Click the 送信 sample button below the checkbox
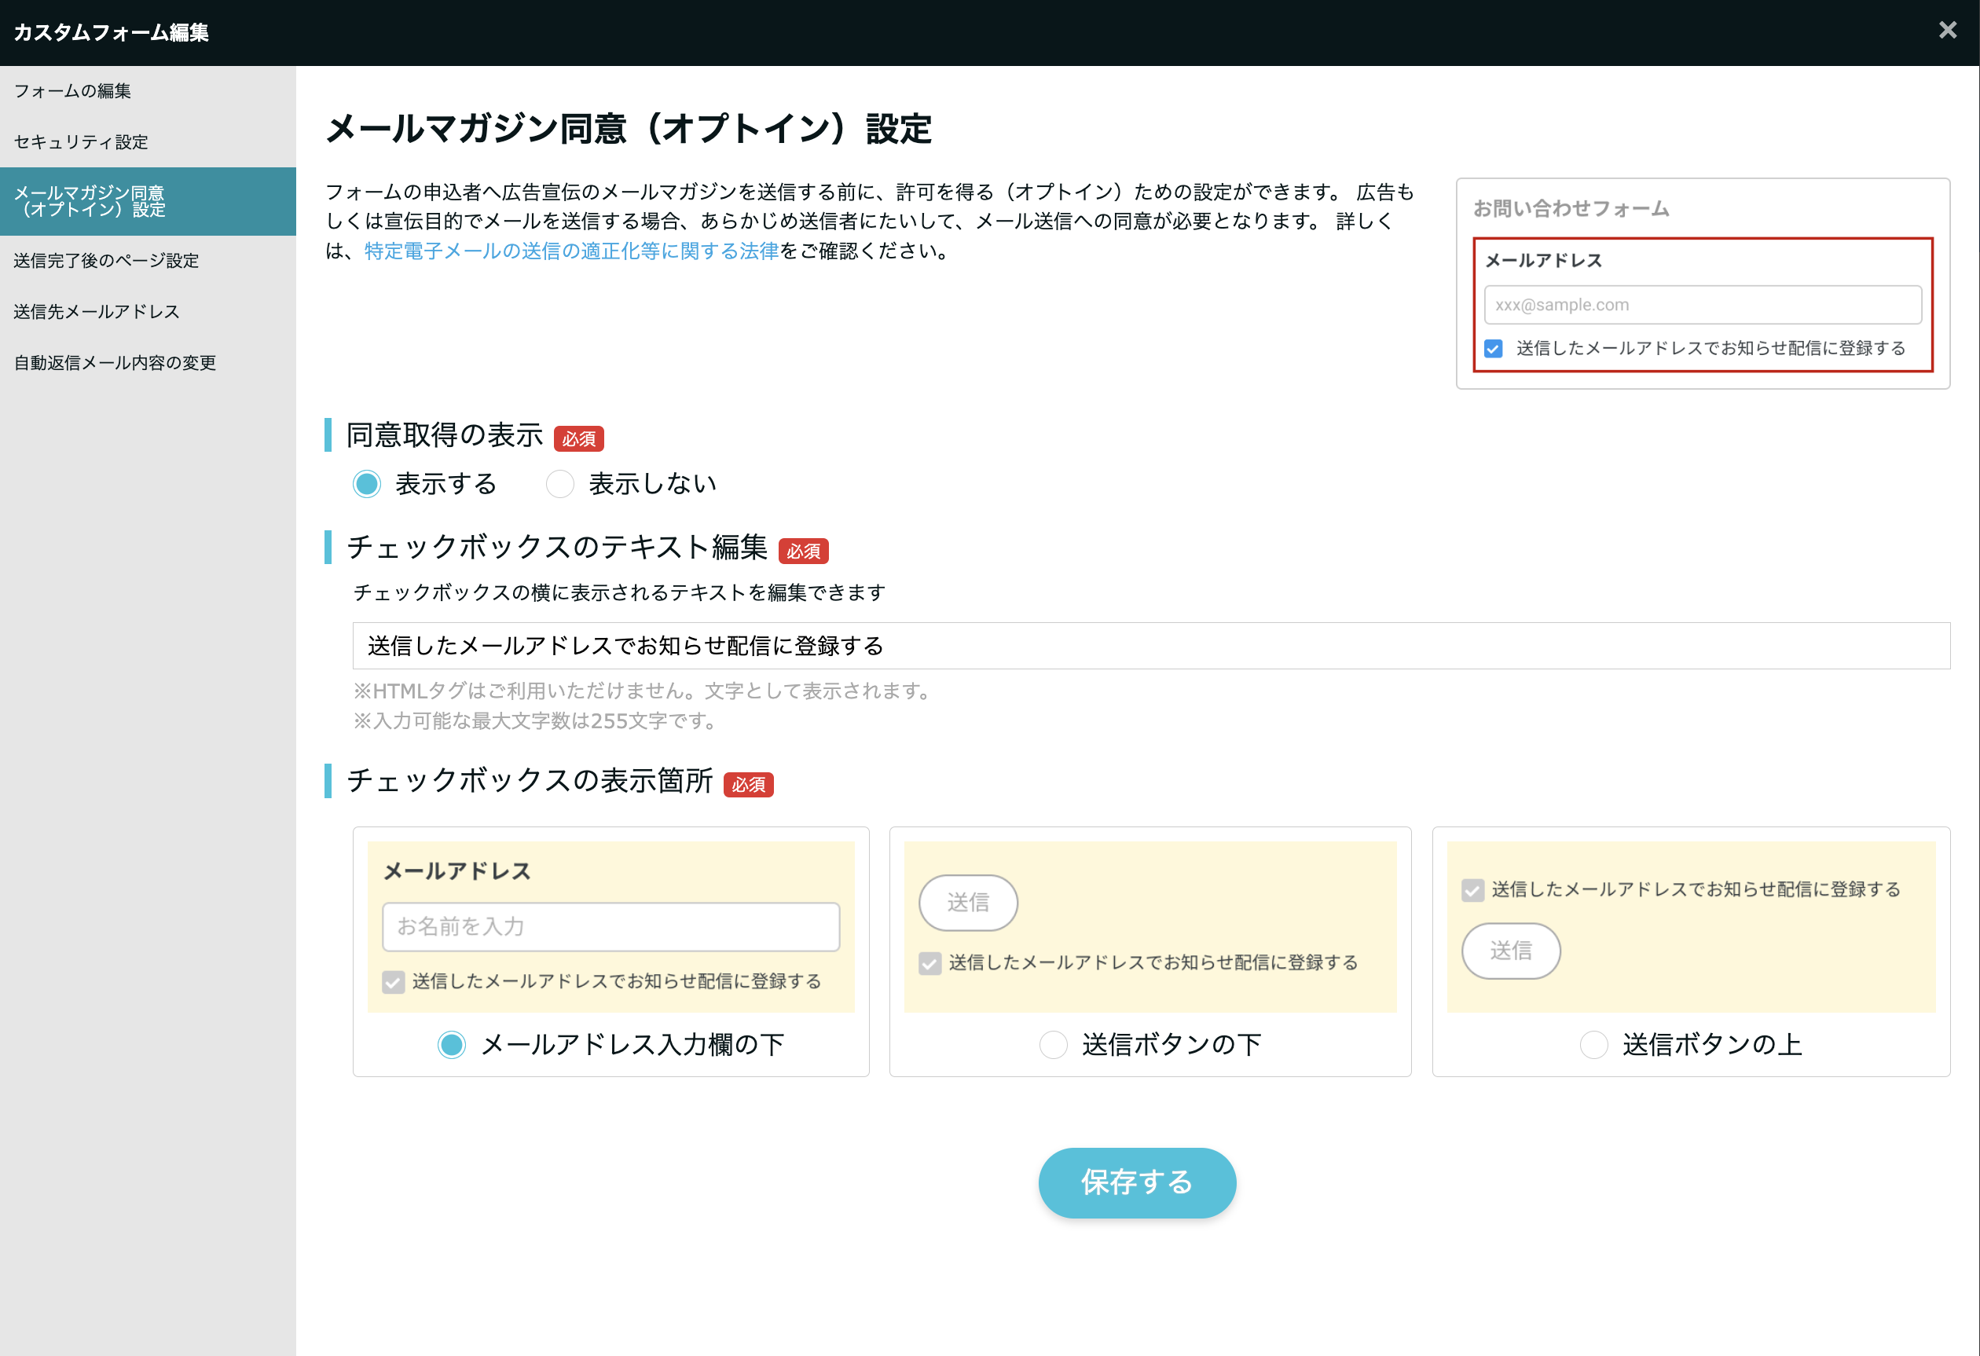The width and height of the screenshot is (1980, 1356). [1511, 951]
